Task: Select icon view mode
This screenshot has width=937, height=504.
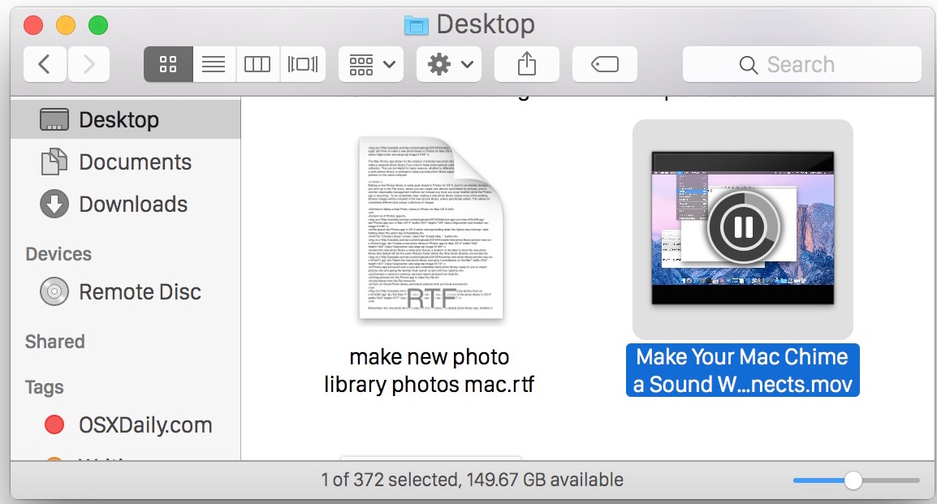Action: point(168,64)
